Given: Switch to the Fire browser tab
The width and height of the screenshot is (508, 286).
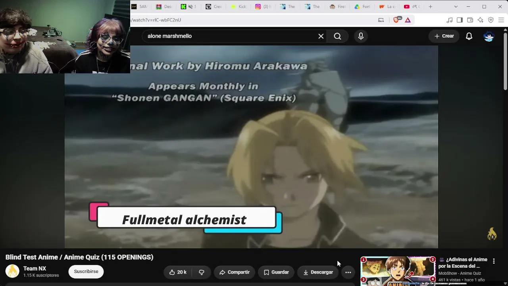Looking at the screenshot, I should pyautogui.click(x=337, y=6).
